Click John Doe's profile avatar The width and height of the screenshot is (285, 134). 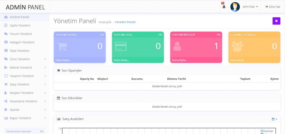235,7
